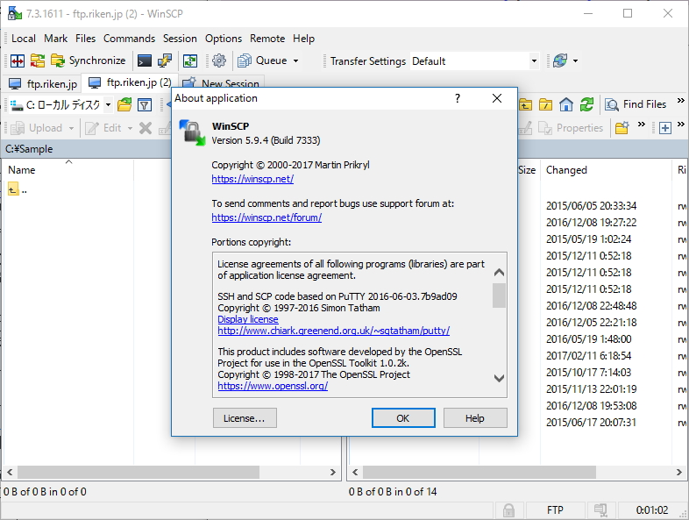Open the Help menu

click(x=303, y=39)
